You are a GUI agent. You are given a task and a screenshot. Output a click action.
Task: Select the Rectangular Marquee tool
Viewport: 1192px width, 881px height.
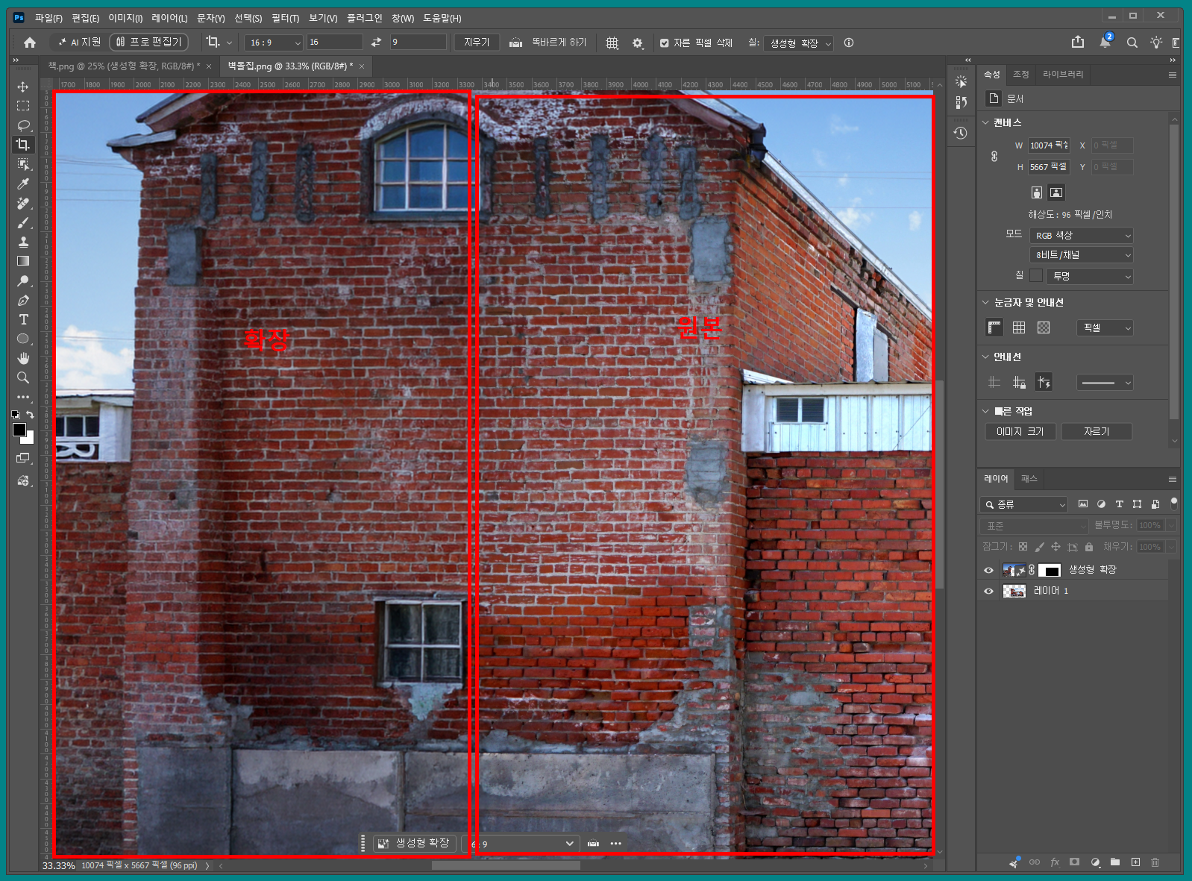[23, 106]
